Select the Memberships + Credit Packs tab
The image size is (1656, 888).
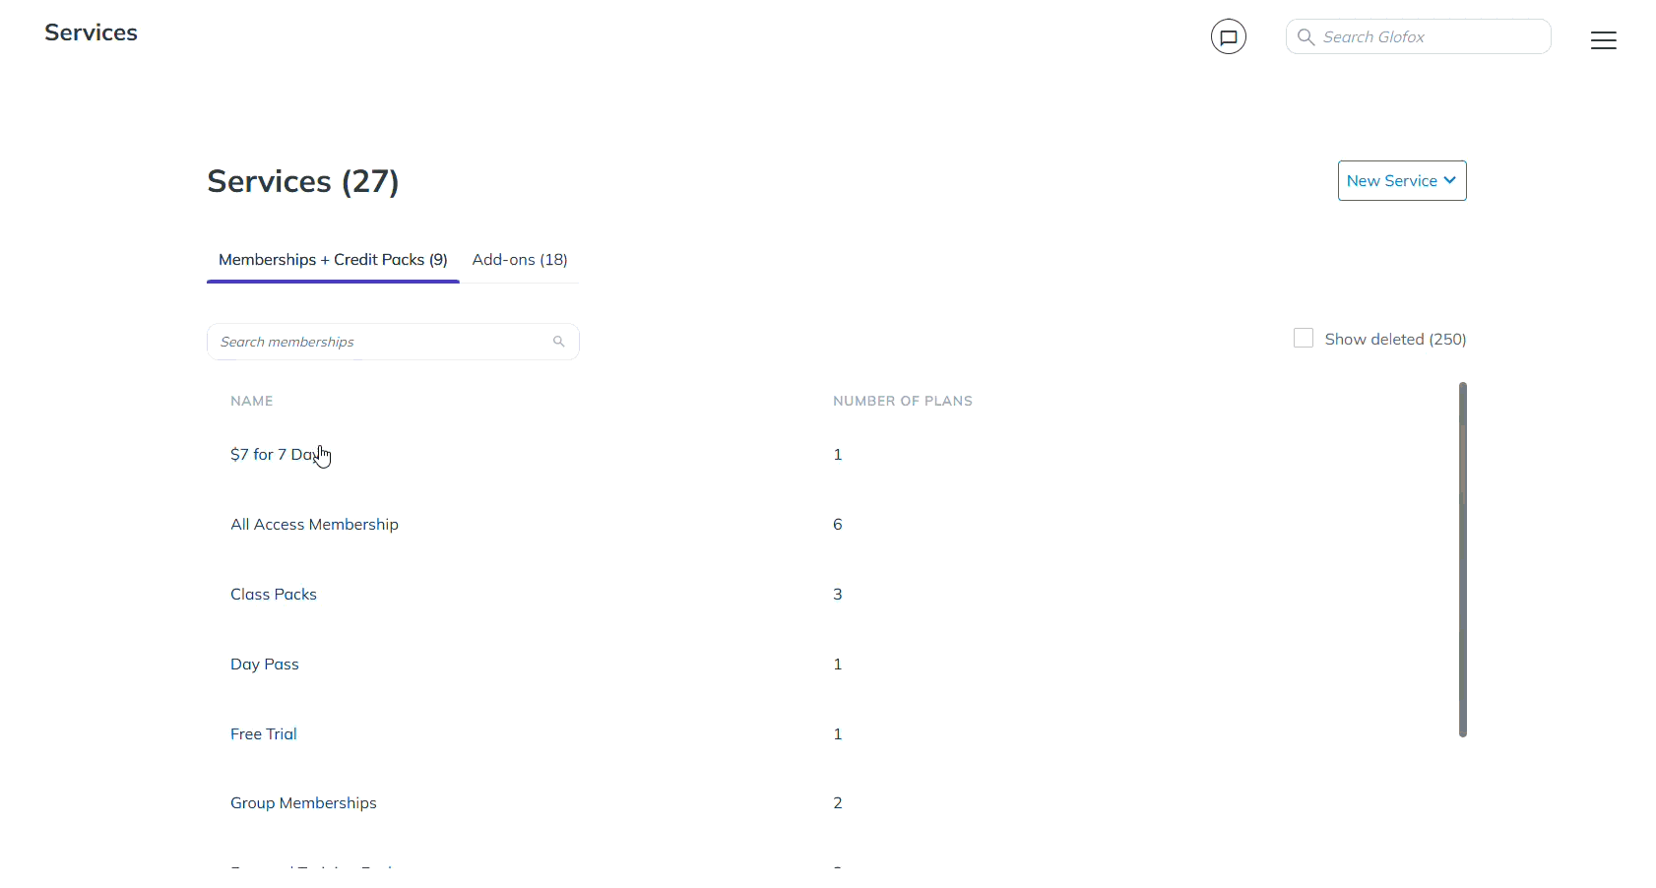click(x=333, y=260)
